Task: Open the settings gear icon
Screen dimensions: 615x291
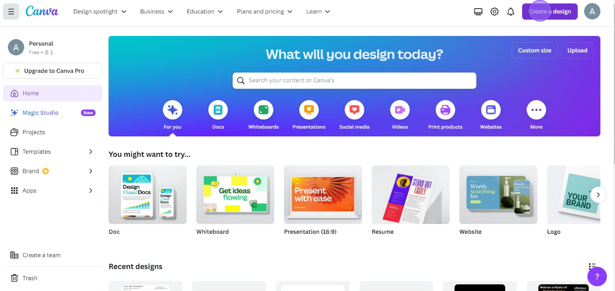Action: click(494, 12)
